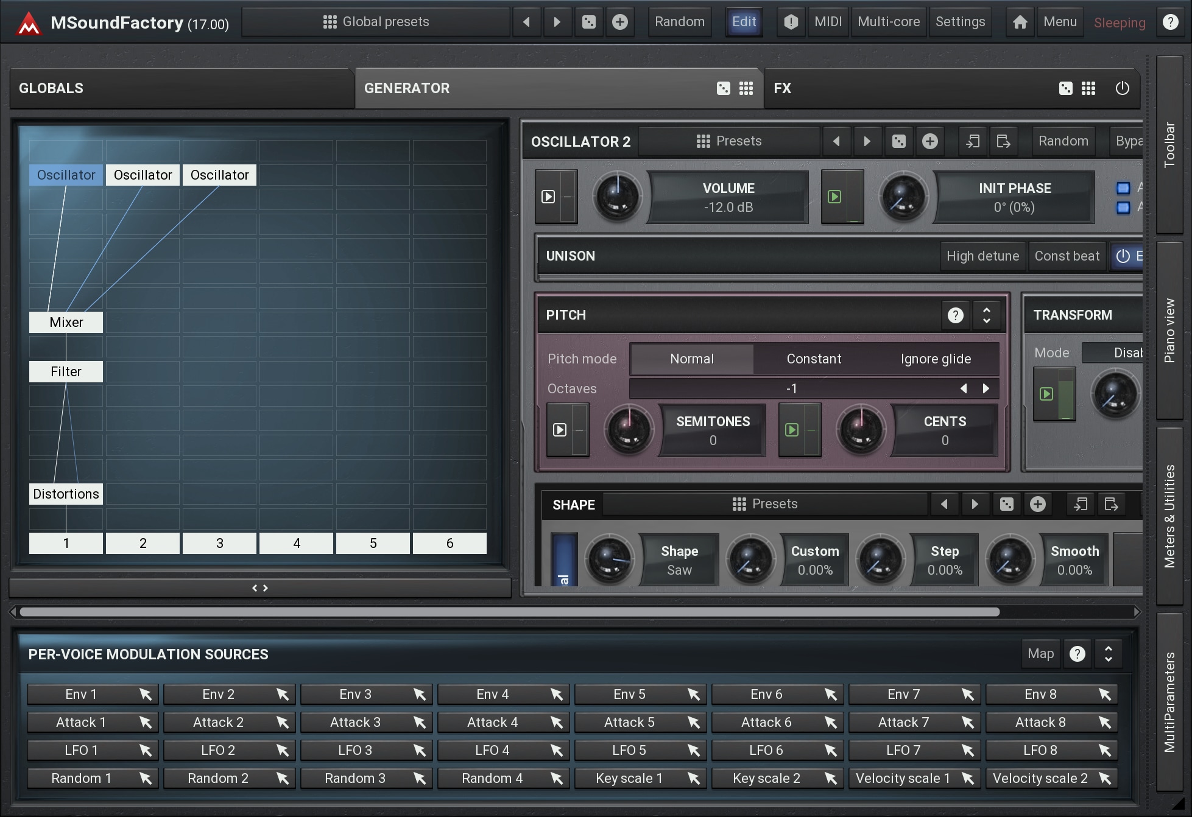This screenshot has width=1192, height=817.
Task: Click the Oscillator 2 copy icon
Action: click(x=973, y=141)
